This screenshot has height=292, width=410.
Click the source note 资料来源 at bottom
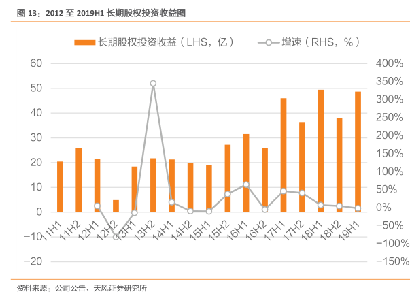pos(82,287)
